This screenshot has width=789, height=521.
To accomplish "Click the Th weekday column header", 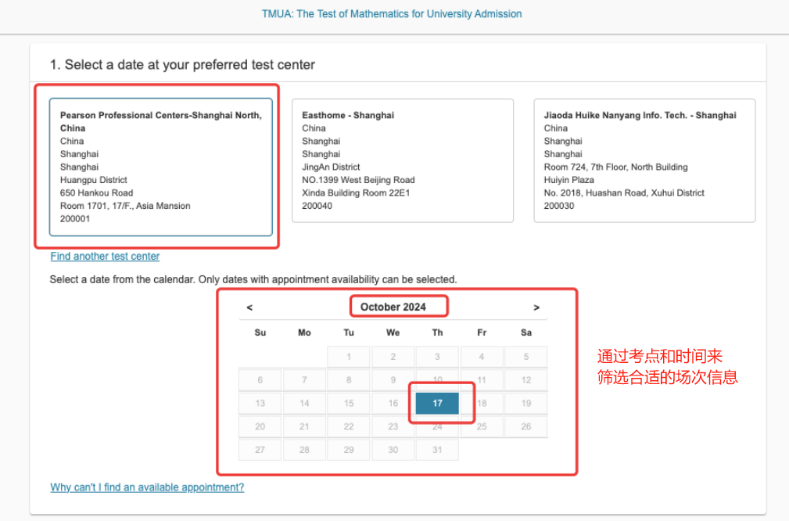I will click(437, 332).
